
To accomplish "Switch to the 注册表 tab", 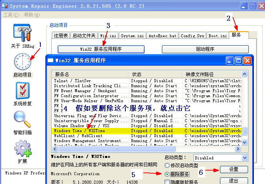I will [61, 36].
